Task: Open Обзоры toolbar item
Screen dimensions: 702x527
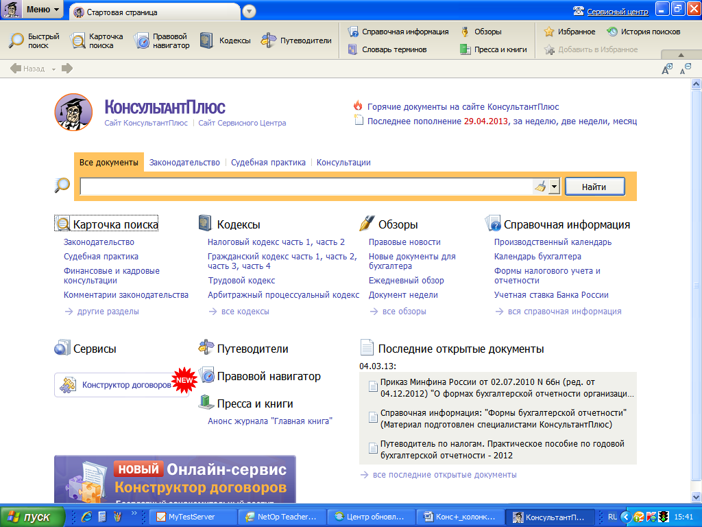Action: pos(481,32)
